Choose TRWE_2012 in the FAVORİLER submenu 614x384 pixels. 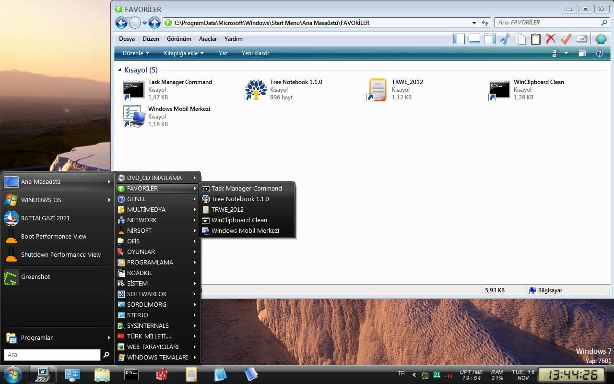tap(247, 210)
